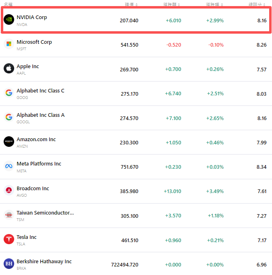Click the Tesla logo icon

[x=9, y=239]
